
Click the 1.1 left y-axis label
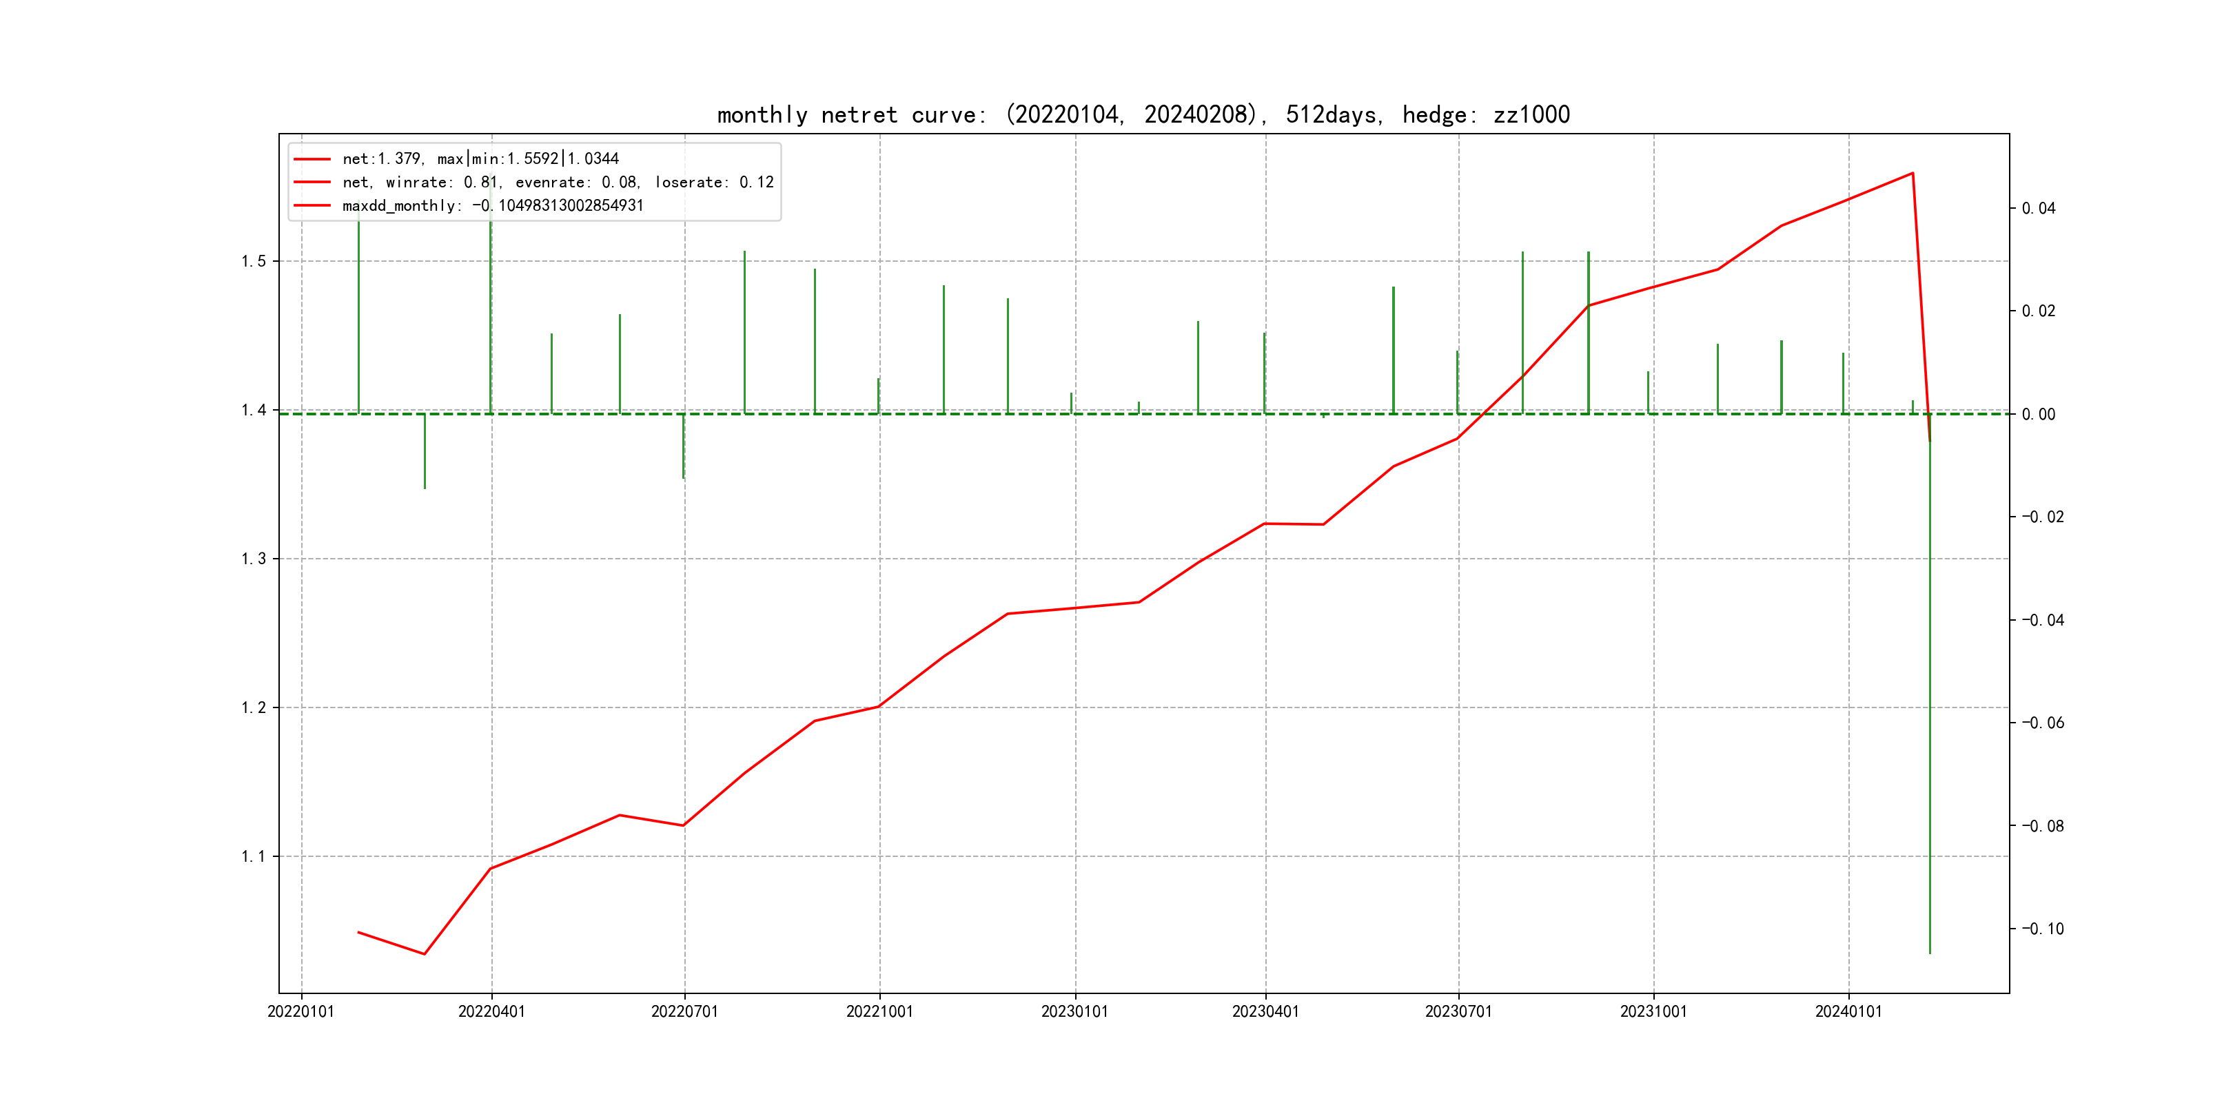[x=254, y=857]
